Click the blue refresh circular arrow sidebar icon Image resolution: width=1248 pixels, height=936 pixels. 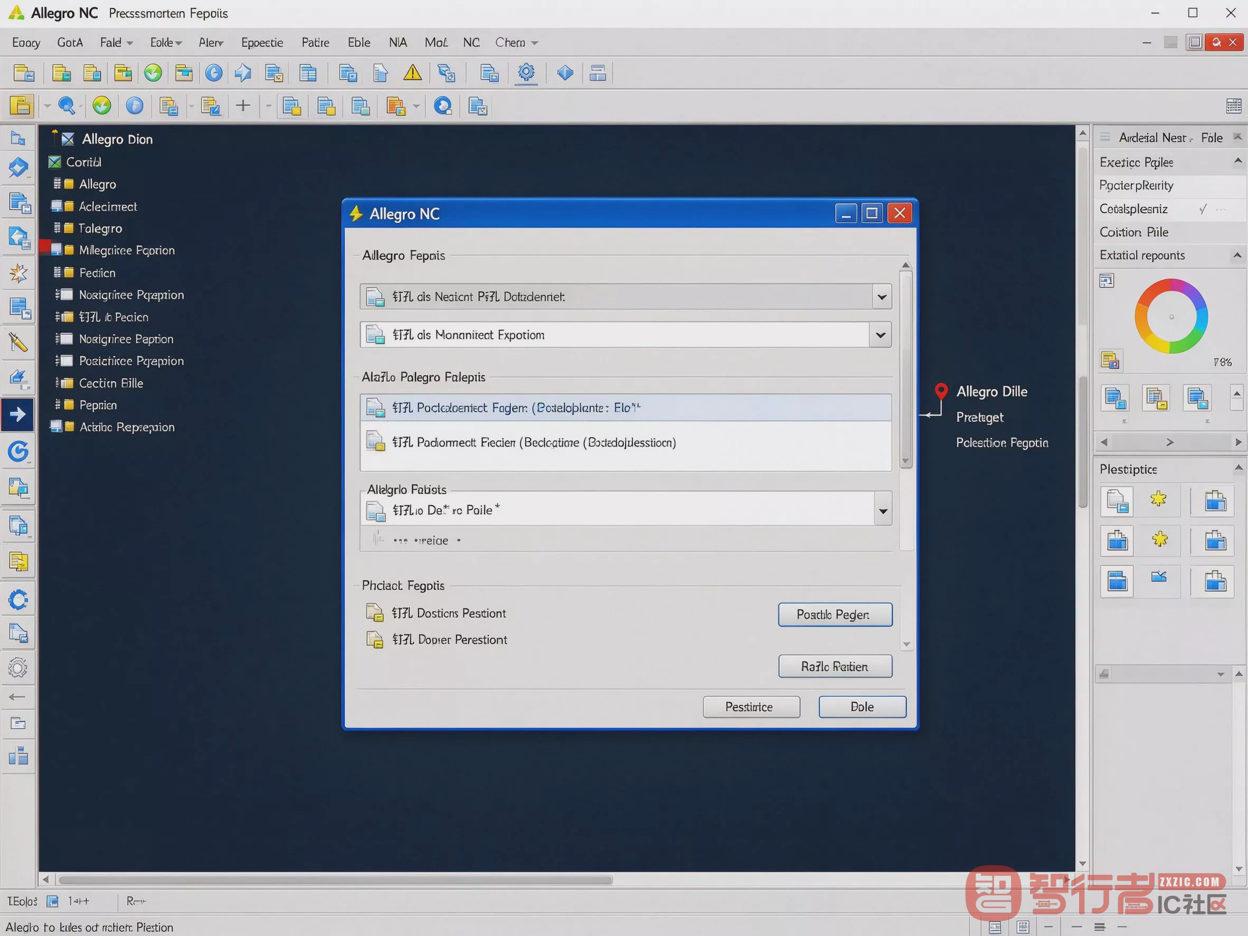18,451
